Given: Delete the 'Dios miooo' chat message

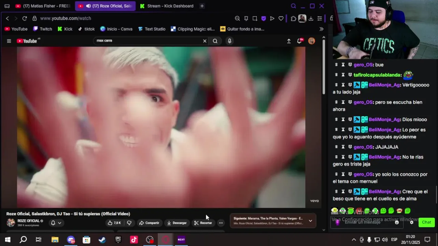Looking at the screenshot, I should [x=336, y=120].
